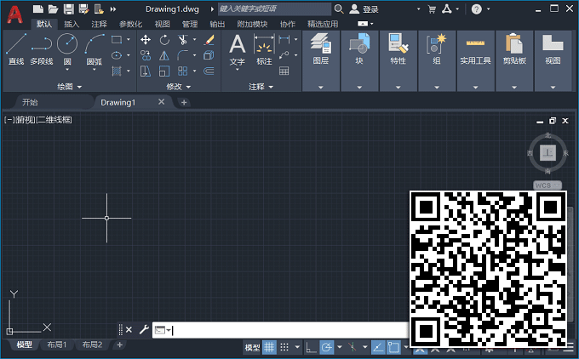Viewport: 579px width, 359px height.
Task: Choose the Hatch draw tool
Action: [117, 71]
